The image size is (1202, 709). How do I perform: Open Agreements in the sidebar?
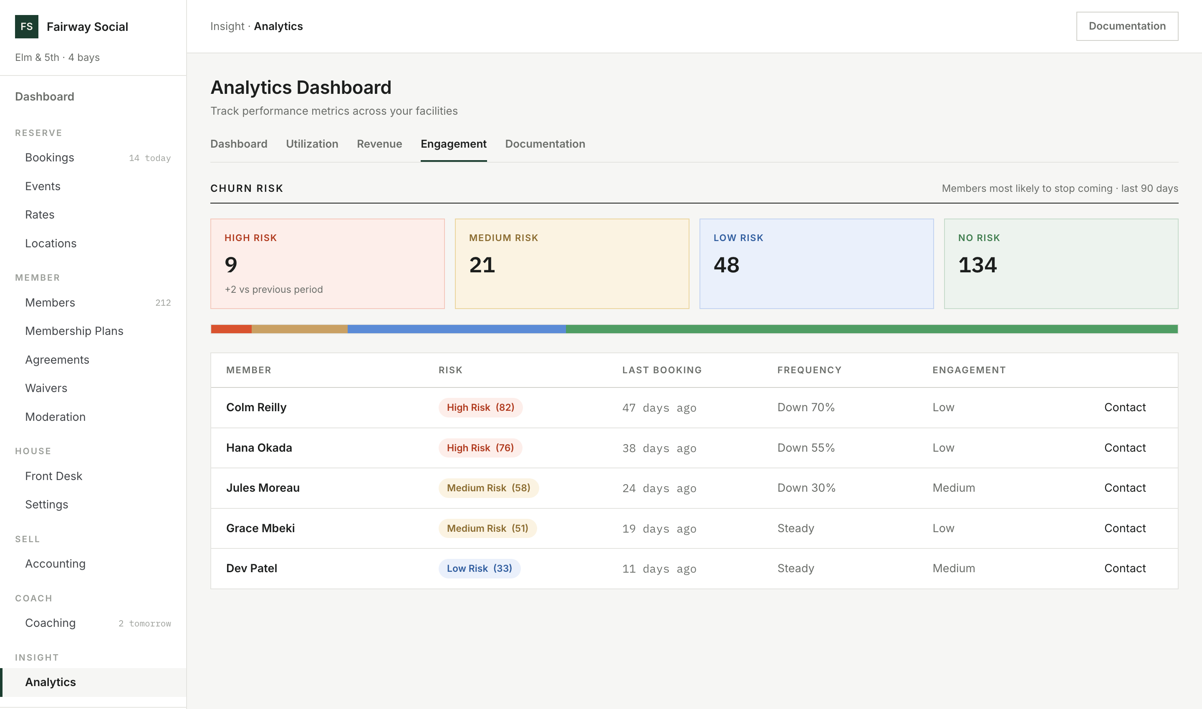(x=93, y=360)
